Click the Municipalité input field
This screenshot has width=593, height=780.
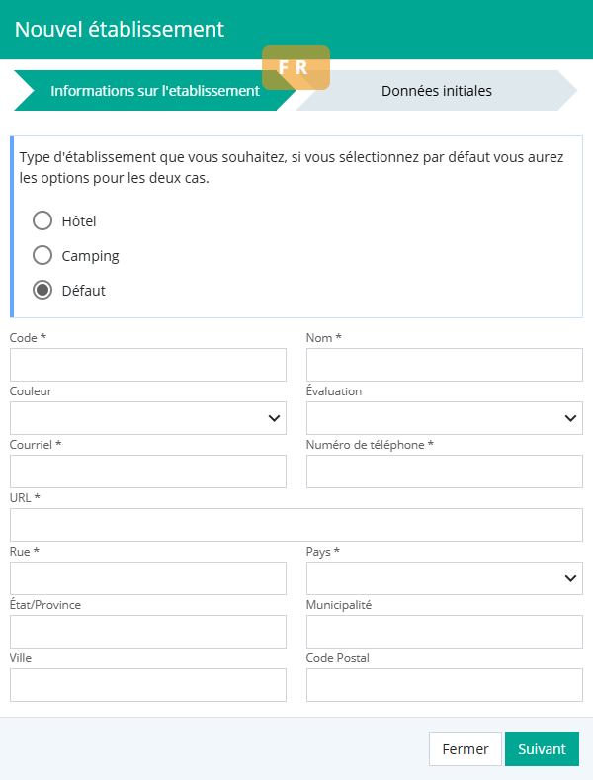(445, 632)
